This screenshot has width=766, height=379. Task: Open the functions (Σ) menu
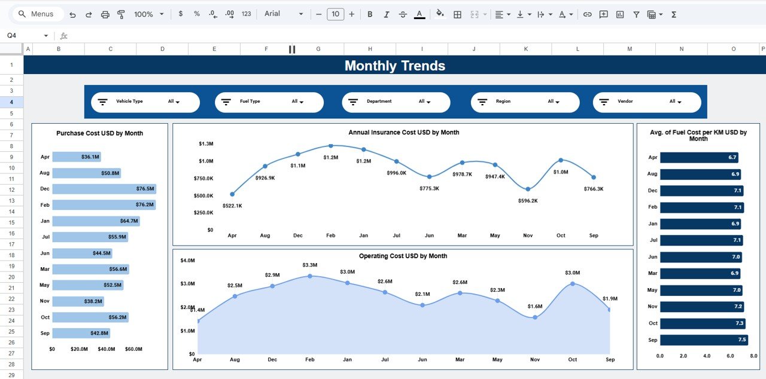pyautogui.click(x=673, y=14)
